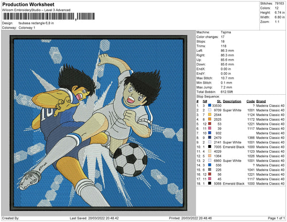Click the pink swatch in row 17
The height and width of the screenshot is (222, 287).
coord(210,179)
